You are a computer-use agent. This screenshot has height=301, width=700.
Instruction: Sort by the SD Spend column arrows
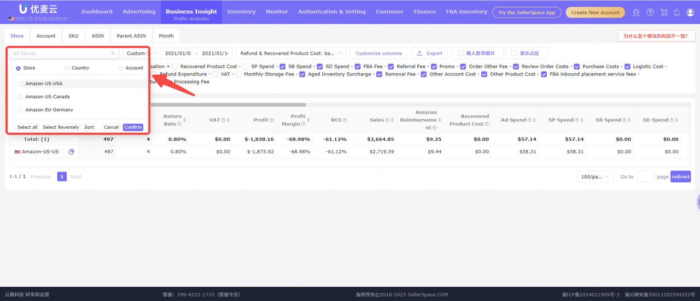point(678,120)
